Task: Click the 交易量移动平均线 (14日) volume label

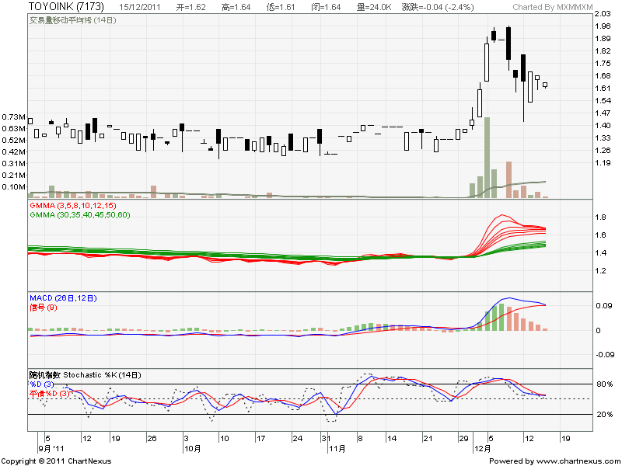Action: pyautogui.click(x=73, y=20)
